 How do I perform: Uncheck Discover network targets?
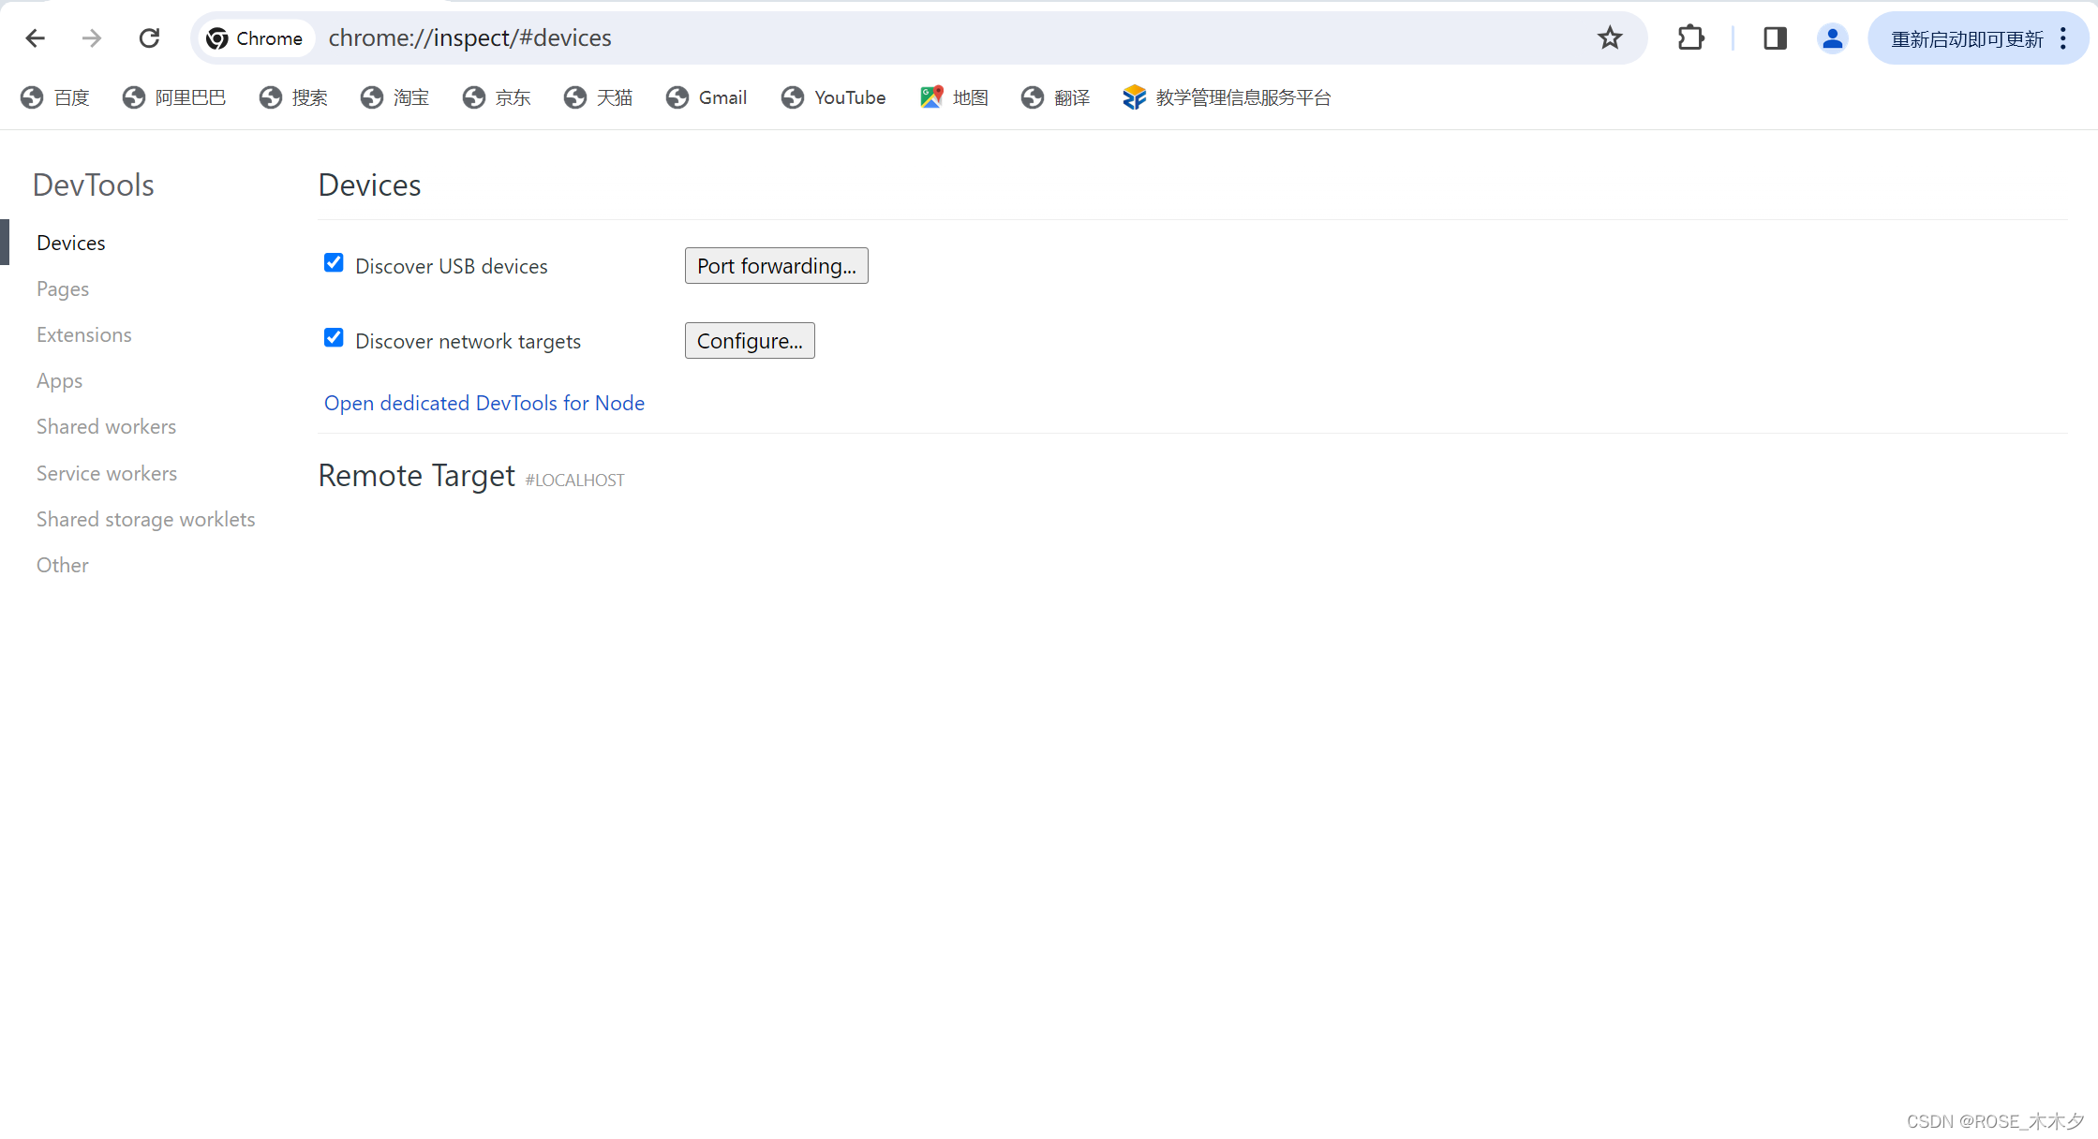(x=334, y=338)
